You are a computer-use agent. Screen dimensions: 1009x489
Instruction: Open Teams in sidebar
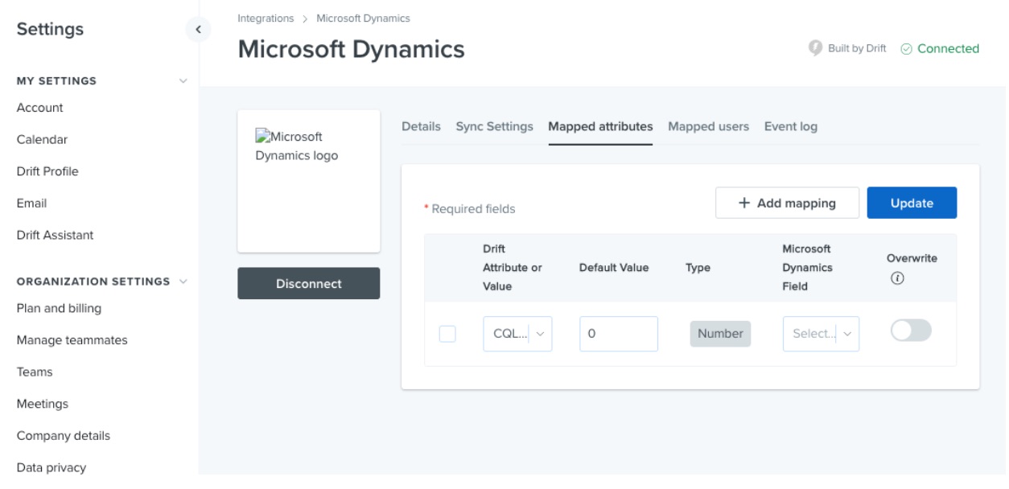pyautogui.click(x=35, y=372)
